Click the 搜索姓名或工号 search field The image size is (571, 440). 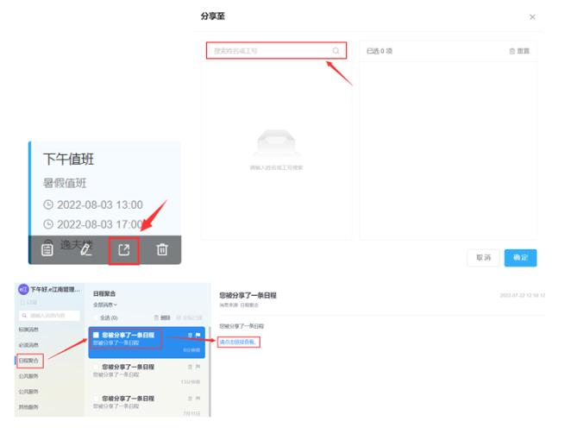pyautogui.click(x=276, y=51)
